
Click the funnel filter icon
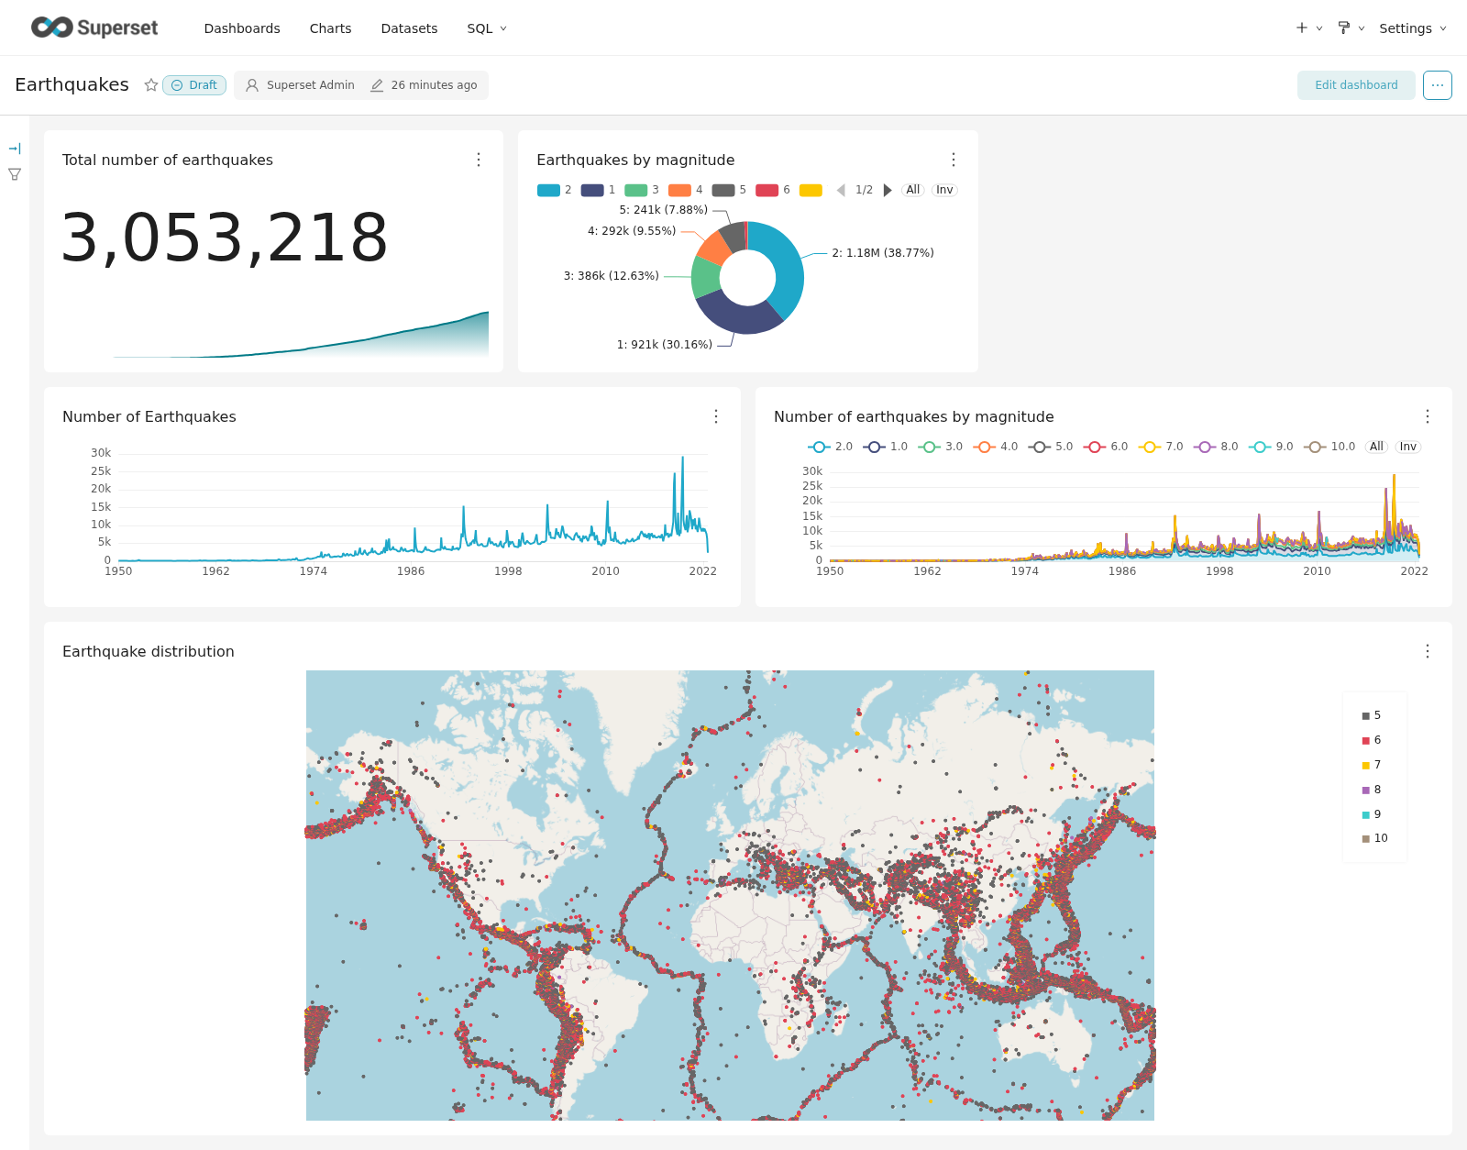click(x=15, y=174)
